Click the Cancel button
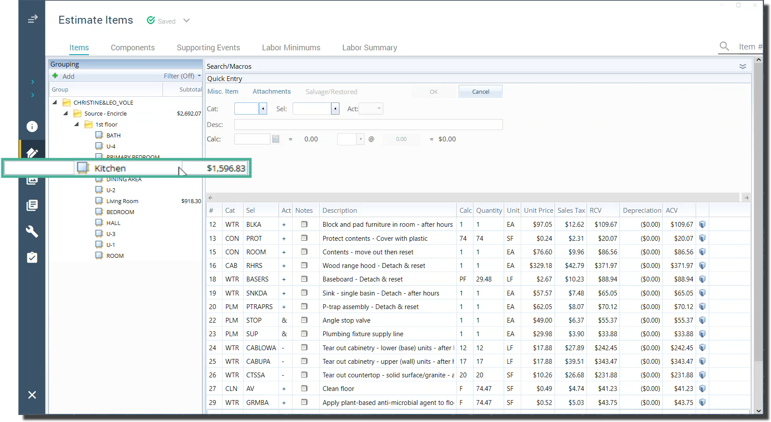Viewport: 771px width, 422px height. click(x=481, y=91)
